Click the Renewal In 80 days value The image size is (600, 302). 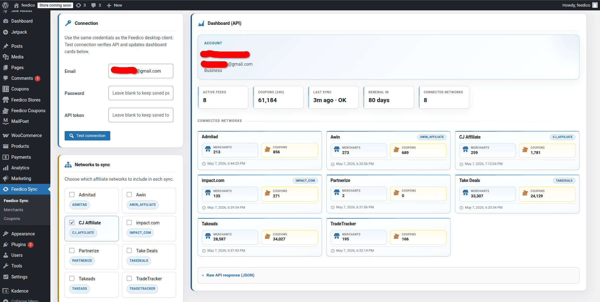click(x=379, y=100)
